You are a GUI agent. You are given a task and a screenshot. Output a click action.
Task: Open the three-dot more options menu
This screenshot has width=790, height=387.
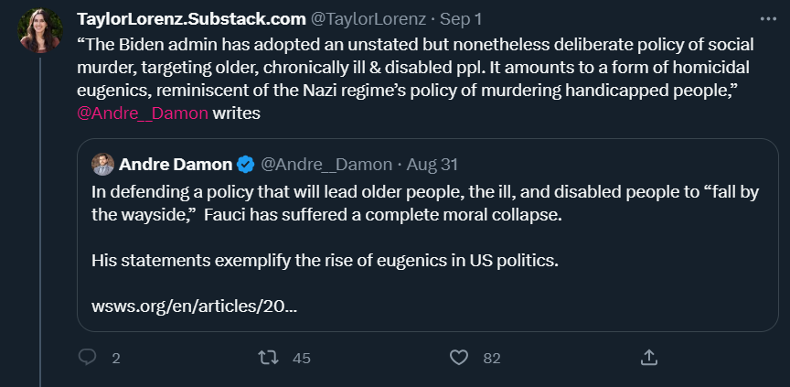click(x=767, y=18)
